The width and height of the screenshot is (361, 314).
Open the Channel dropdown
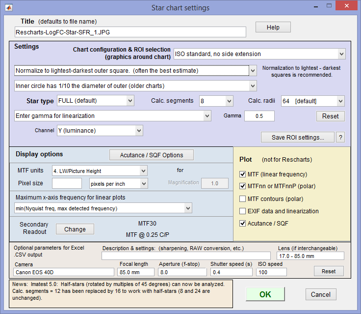pos(100,131)
